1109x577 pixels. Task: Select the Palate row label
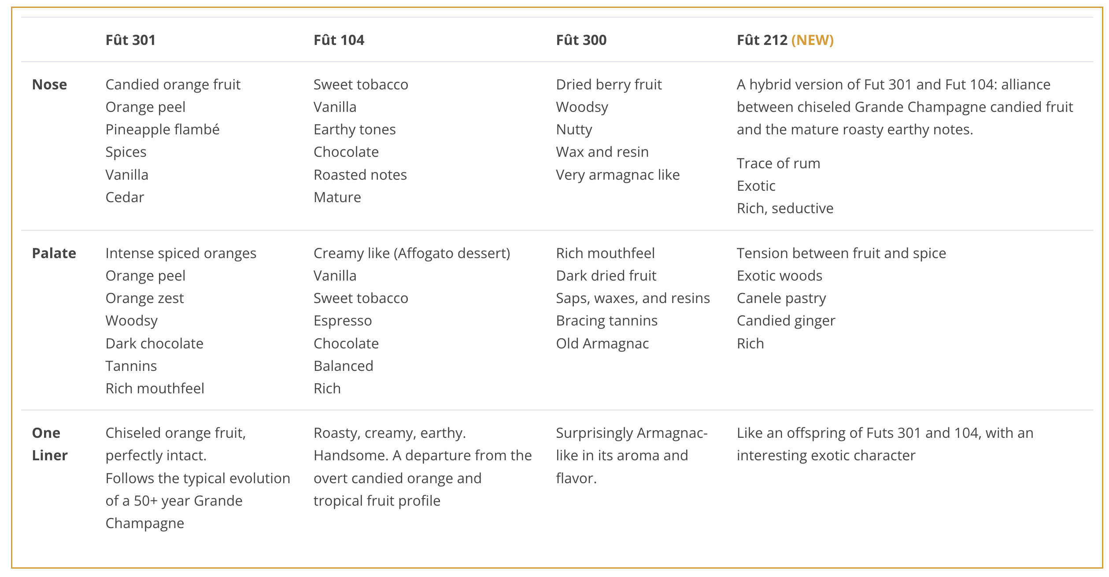54,253
